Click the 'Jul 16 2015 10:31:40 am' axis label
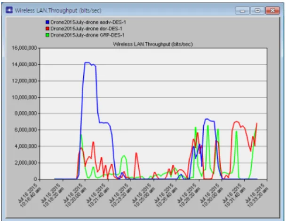Screen dimensions: 287x221 [235, 195]
